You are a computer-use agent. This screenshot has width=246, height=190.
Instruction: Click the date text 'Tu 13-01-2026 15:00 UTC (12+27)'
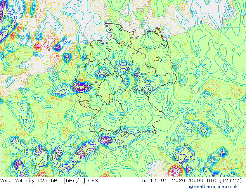[191, 181]
